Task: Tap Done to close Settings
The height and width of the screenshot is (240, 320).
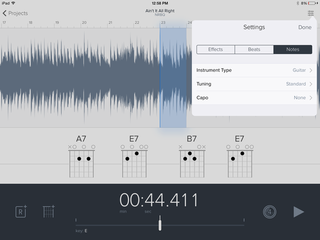Action: coord(305,28)
